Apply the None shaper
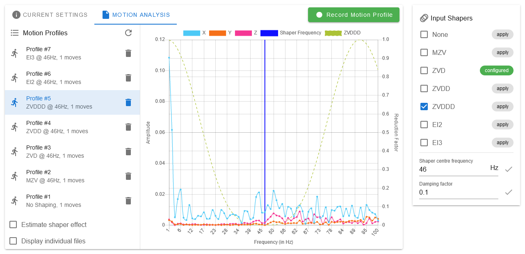The height and width of the screenshot is (254, 525). [x=502, y=34]
